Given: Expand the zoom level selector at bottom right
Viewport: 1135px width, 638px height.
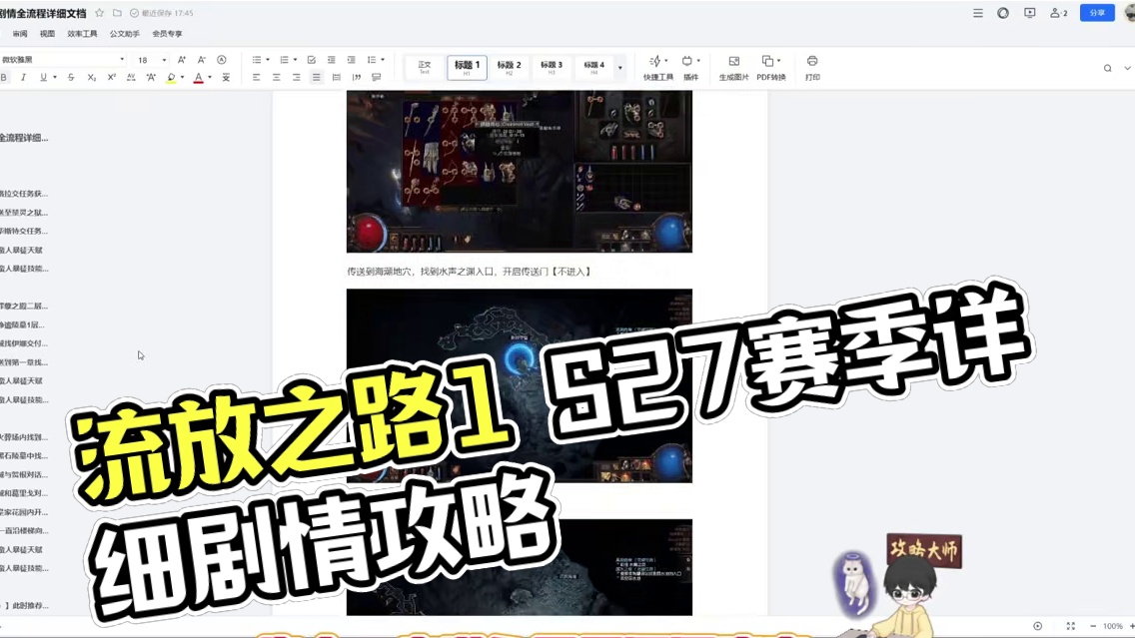Looking at the screenshot, I should click(1112, 625).
